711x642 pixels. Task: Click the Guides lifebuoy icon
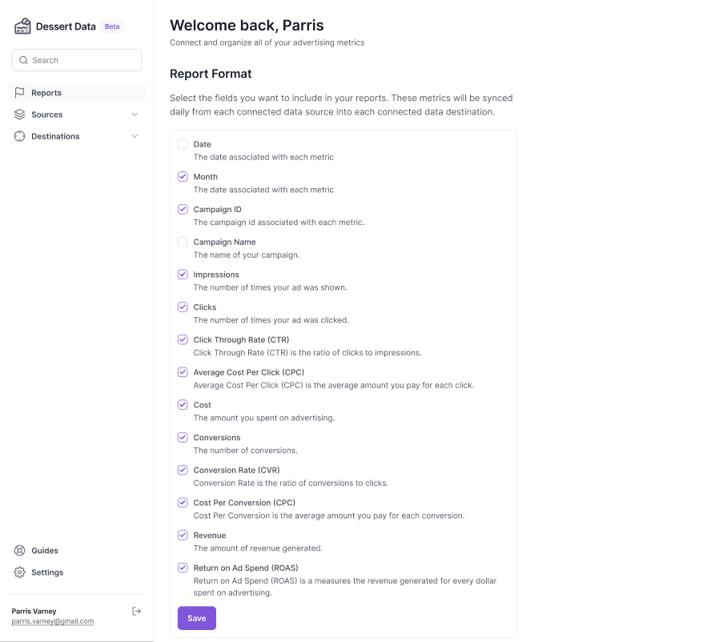(20, 551)
